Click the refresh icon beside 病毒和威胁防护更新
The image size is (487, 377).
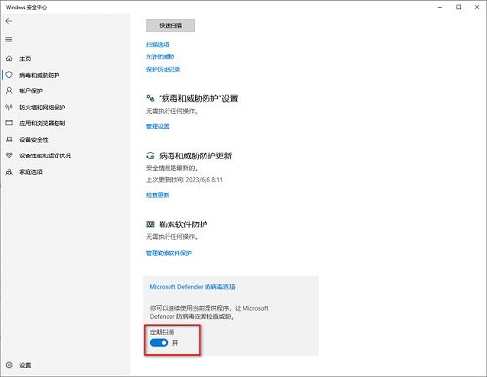(150, 155)
